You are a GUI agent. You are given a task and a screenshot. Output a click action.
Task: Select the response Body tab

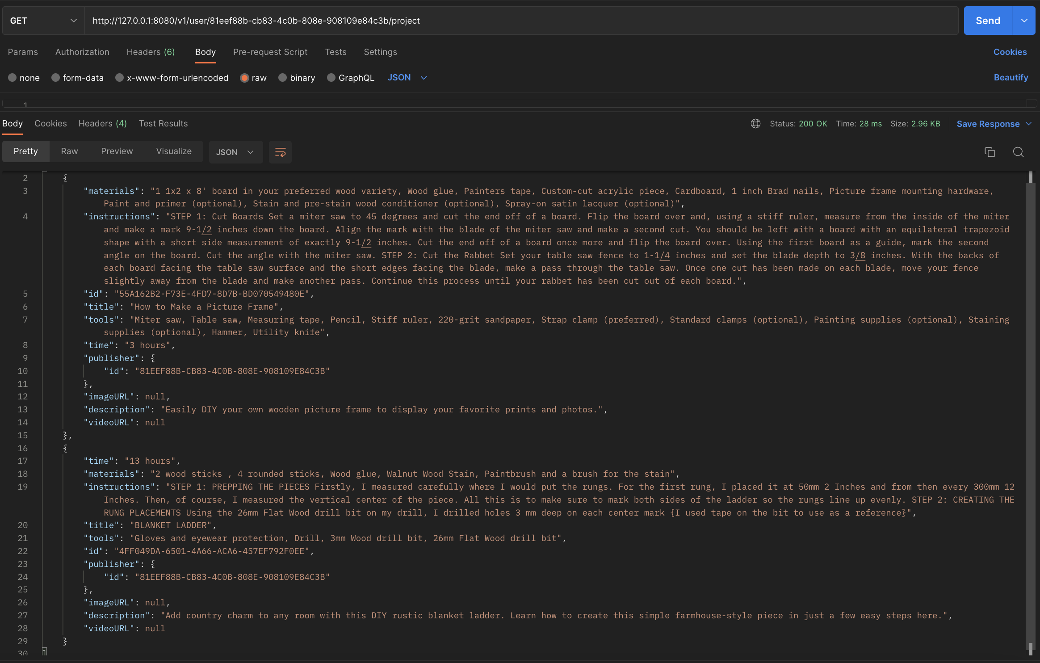[13, 123]
